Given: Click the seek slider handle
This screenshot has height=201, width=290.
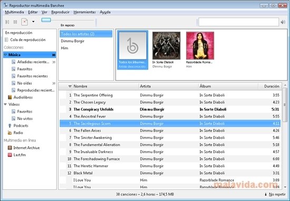Looking at the screenshot, I should (x=46, y=20).
